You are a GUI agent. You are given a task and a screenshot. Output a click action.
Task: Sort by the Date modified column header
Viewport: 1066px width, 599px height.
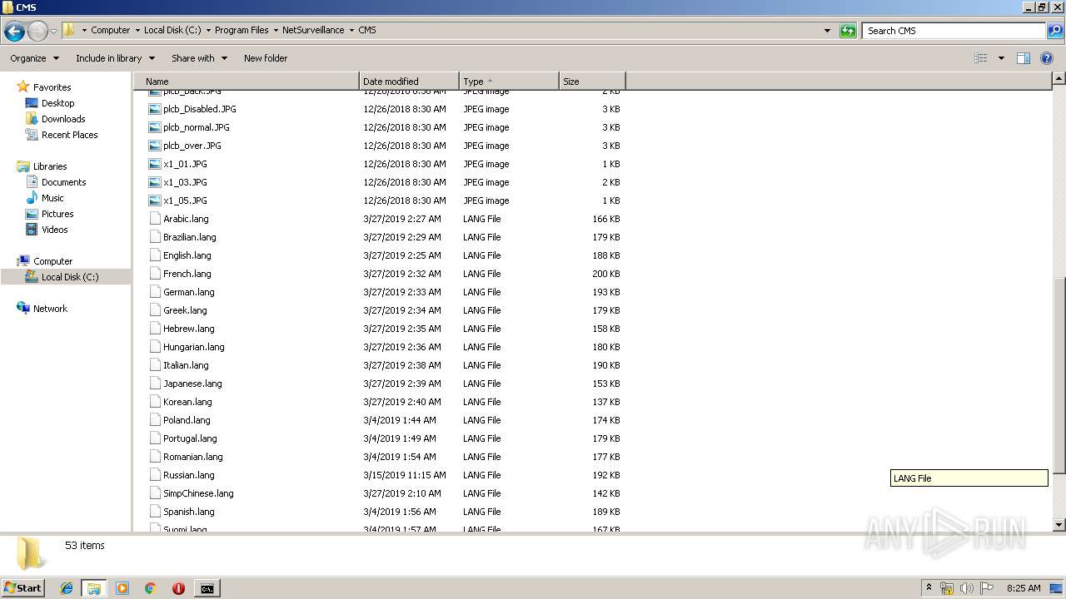pos(409,82)
